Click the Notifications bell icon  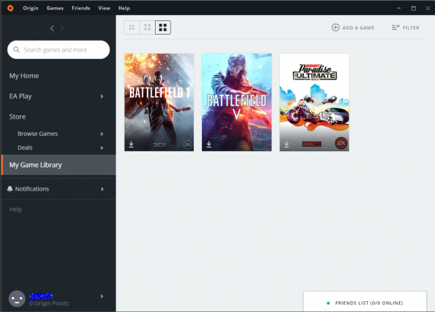pos(10,189)
